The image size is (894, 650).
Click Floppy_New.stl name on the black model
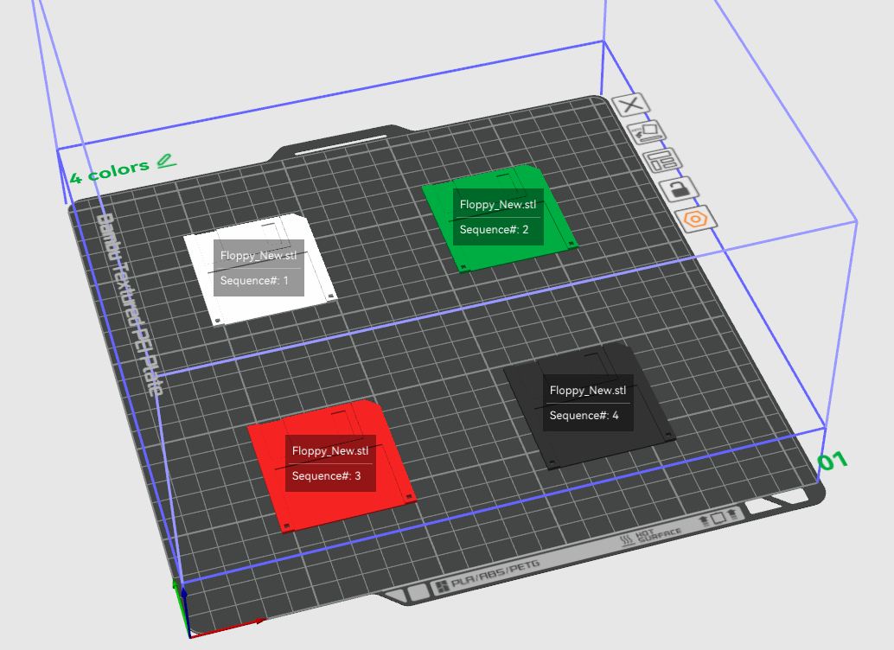[x=587, y=391]
